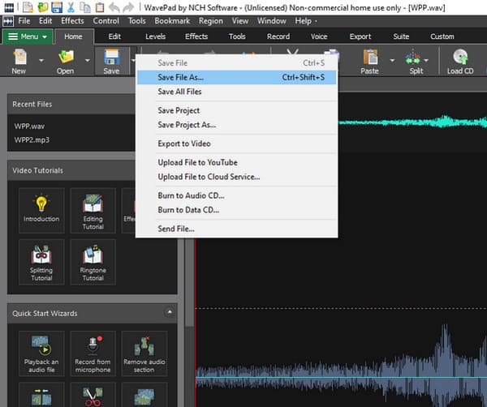Click the WavePad app icon in title bar
487x407 pixels.
pyautogui.click(x=9, y=7)
